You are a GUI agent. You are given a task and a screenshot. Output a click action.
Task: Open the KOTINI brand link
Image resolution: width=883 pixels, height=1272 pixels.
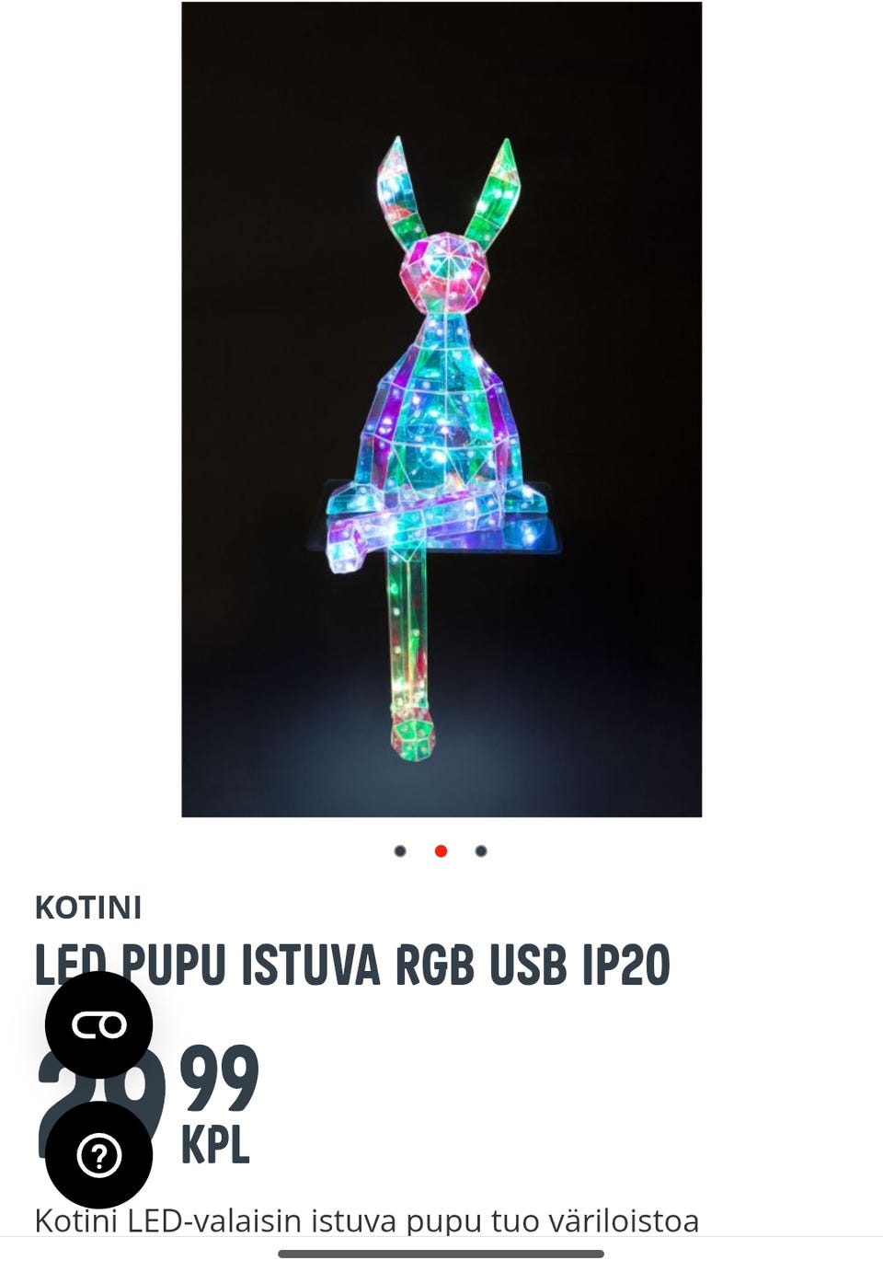coord(88,908)
